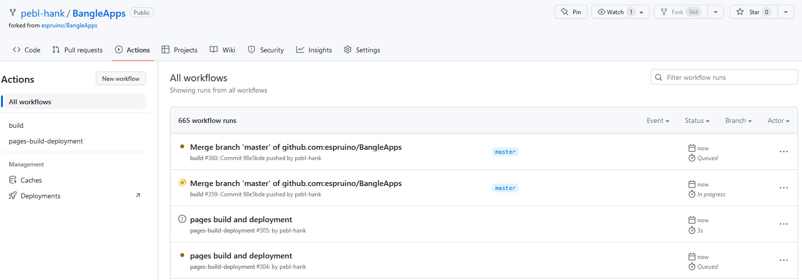This screenshot has width=802, height=280.
Task: Click the Pull requests tab icon
Action: [x=56, y=49]
